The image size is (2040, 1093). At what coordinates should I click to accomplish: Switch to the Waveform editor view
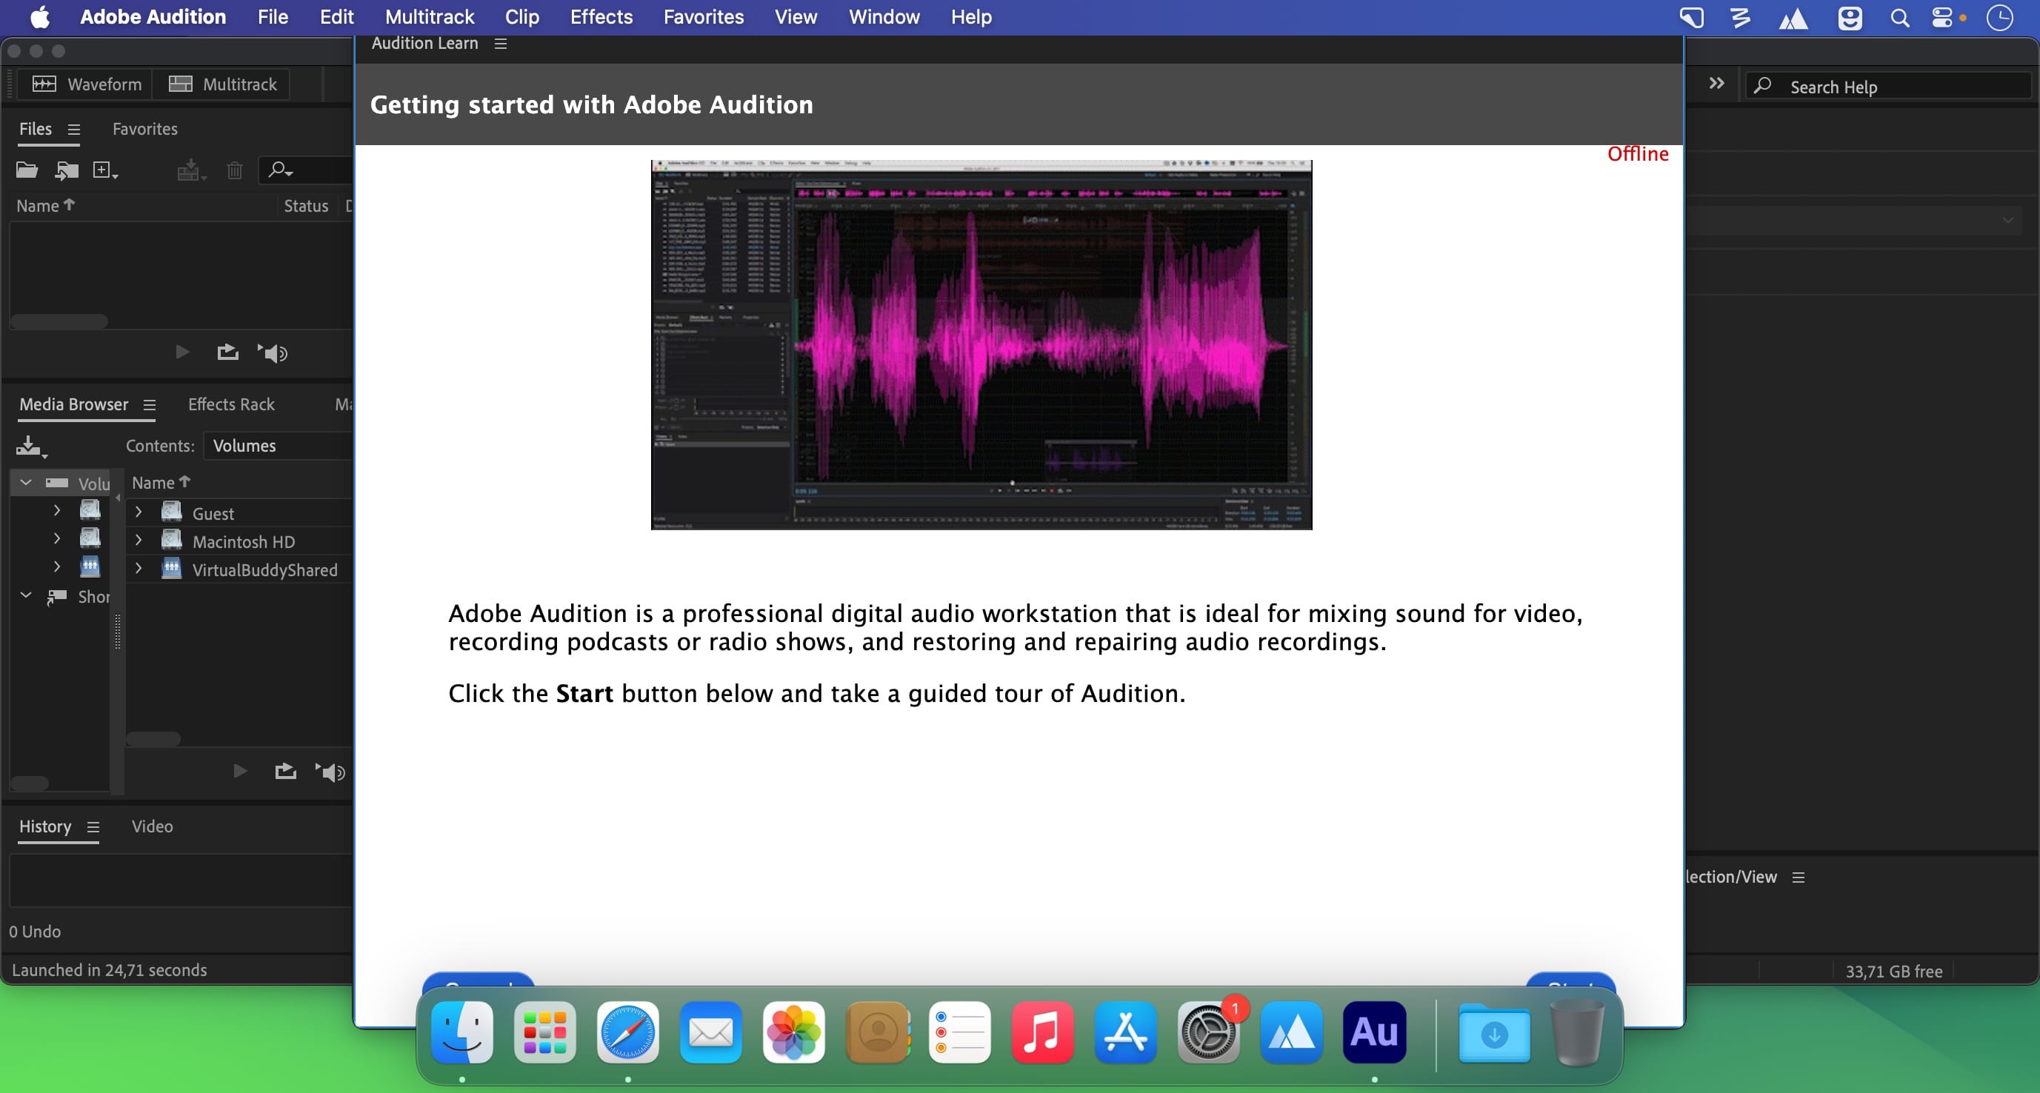(x=87, y=84)
